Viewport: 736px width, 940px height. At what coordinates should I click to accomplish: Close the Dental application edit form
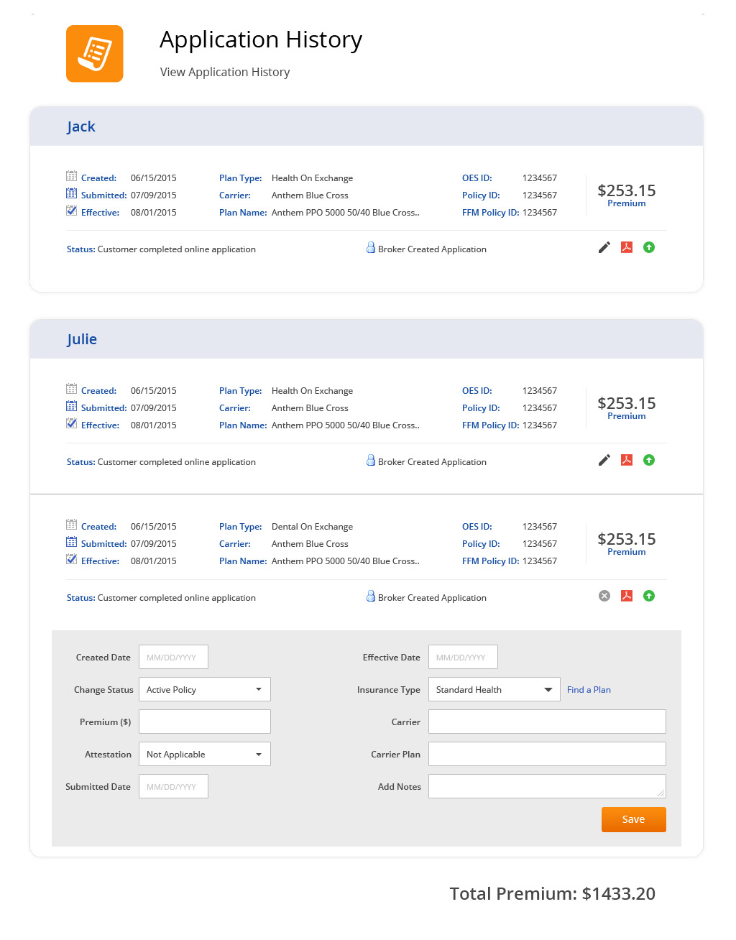604,596
